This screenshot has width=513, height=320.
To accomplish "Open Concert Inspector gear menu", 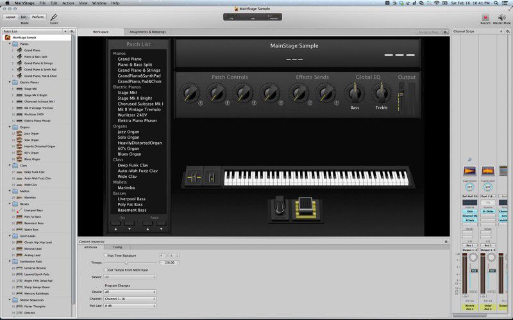I will point(446,242).
